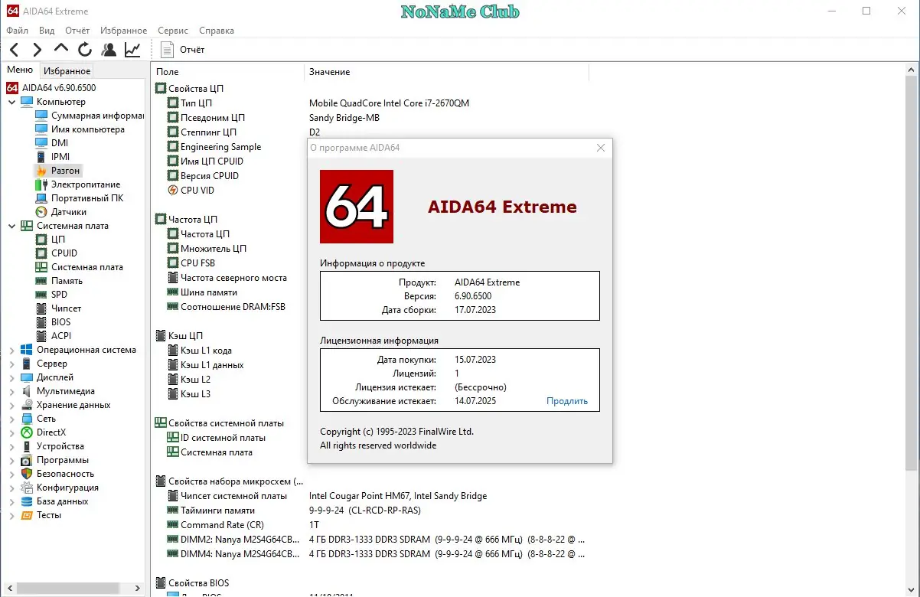Click the Up arrow toolbar icon
The image size is (920, 597).
[61, 48]
